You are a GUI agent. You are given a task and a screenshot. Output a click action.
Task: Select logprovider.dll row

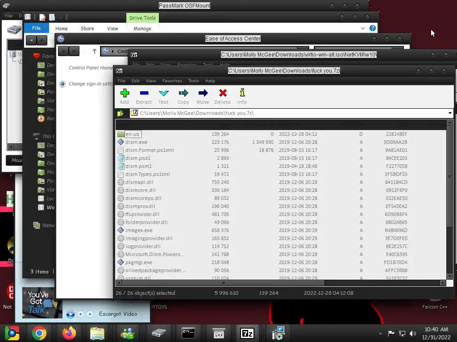pyautogui.click(x=281, y=246)
